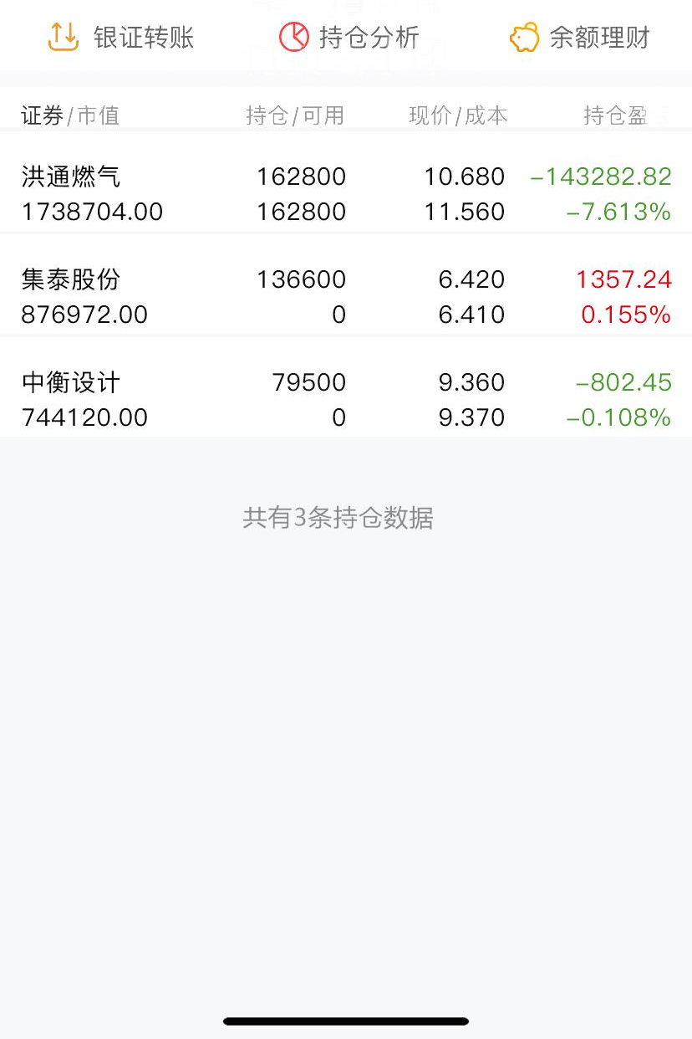Sort by 持仓/可用 column header

(x=295, y=115)
